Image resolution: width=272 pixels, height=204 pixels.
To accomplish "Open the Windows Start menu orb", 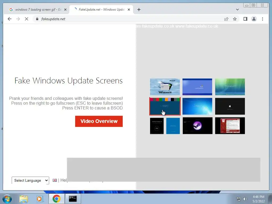I will coord(7,199).
